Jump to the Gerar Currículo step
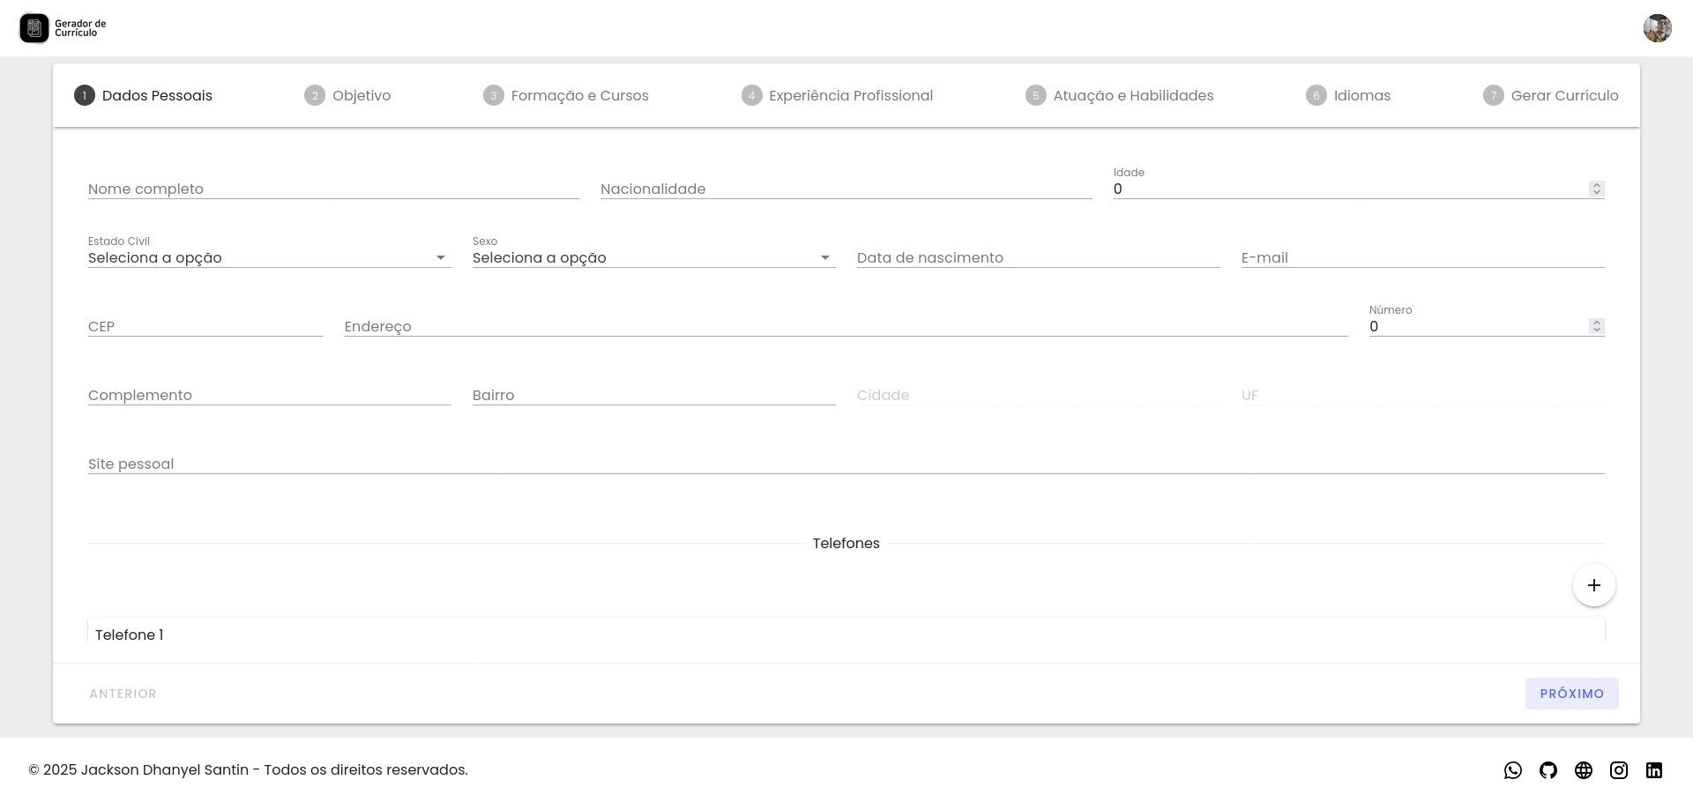The image size is (1693, 802). coord(1550,95)
